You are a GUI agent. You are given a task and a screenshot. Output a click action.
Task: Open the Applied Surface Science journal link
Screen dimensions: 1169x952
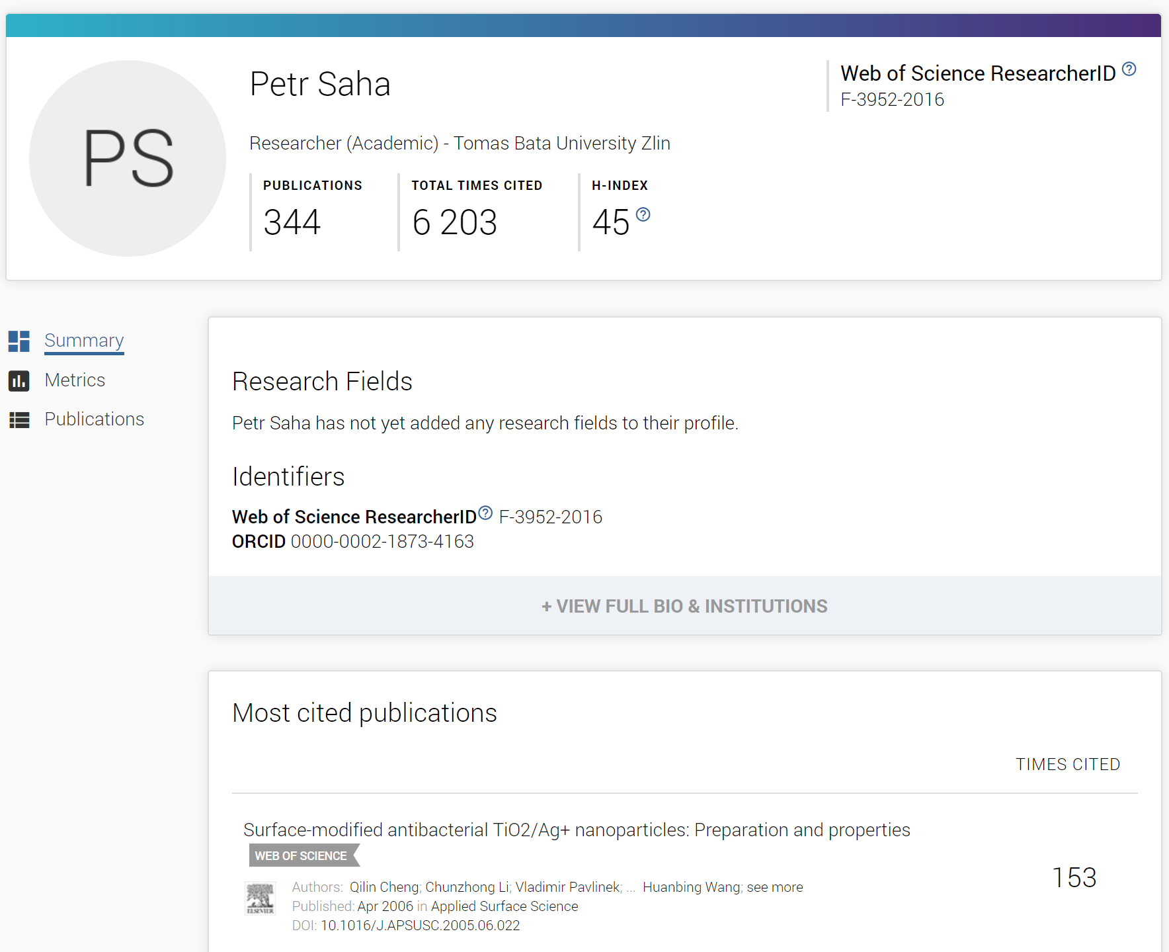[504, 906]
